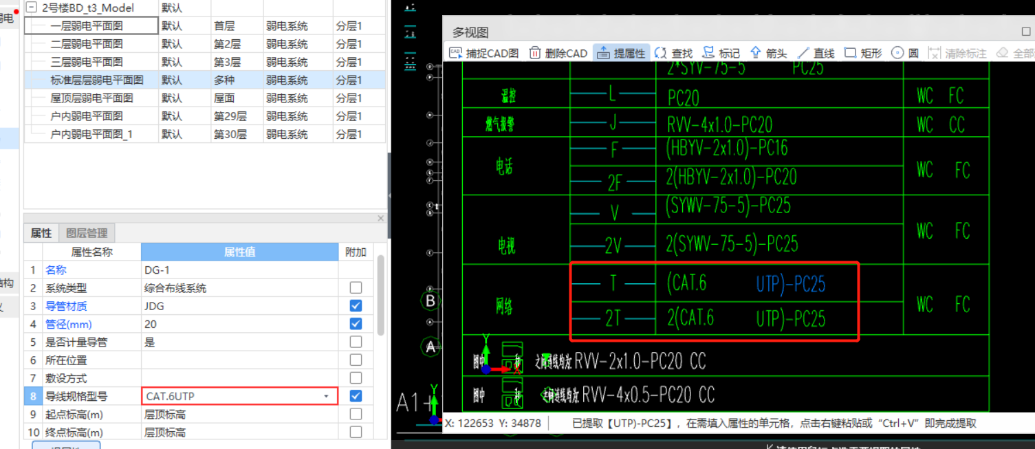
Task: Select the 箭头 arrow annotation tool
Action: pyautogui.click(x=767, y=53)
